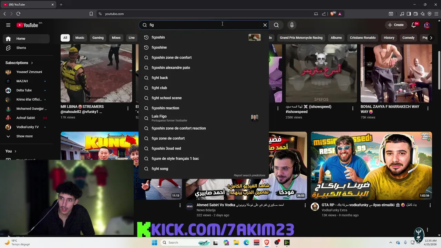Bookmark this page icon

pos(91,14)
